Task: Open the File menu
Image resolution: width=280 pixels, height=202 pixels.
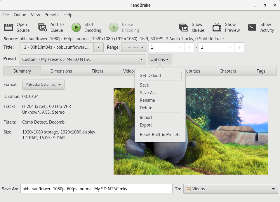Action: tap(6, 15)
